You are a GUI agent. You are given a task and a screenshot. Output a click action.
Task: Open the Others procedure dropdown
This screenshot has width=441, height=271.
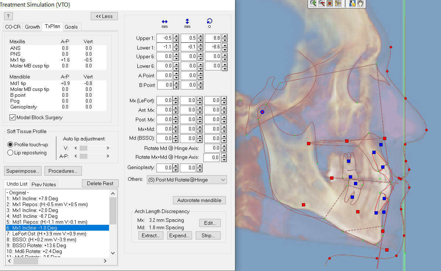186,180
